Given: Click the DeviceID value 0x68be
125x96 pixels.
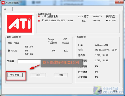Looking at the screenshot, I should tap(96, 21).
